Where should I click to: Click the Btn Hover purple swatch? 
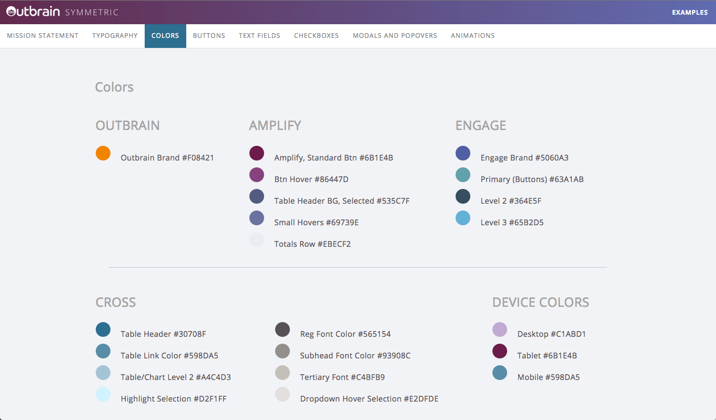(257, 175)
